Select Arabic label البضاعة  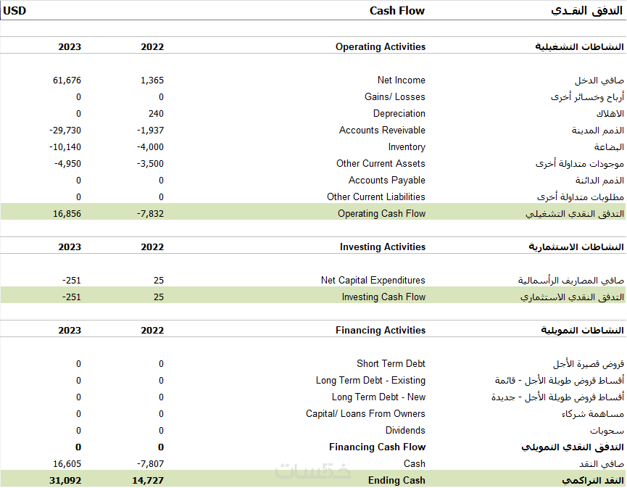[609, 147]
